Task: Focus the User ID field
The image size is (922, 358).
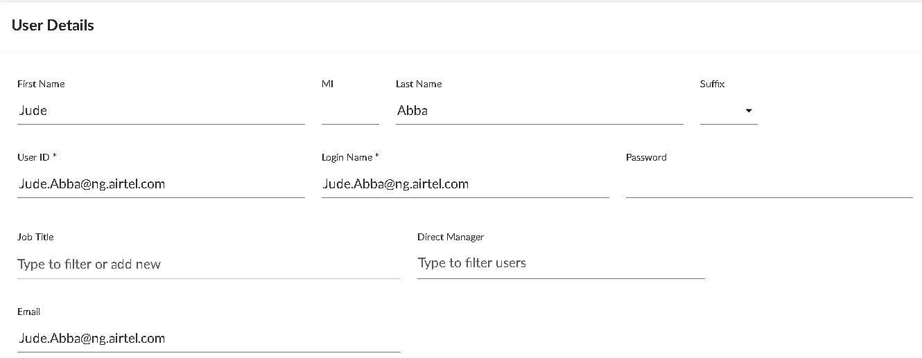Action: coord(161,184)
